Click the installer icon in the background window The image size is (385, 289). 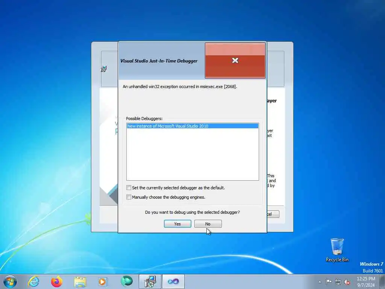click(x=104, y=69)
